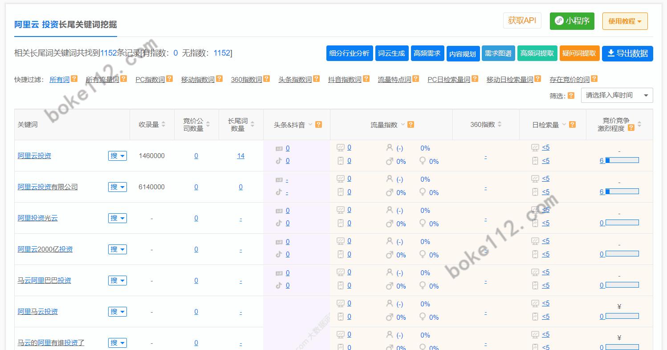Click Toutiao icon in first keyword row
Viewport: 667px width, 350px height.
pyautogui.click(x=278, y=148)
